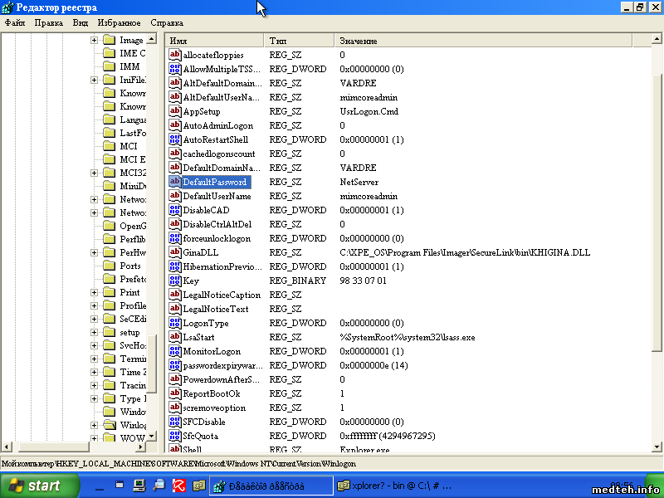Click the GinaDLL string value icon

click(x=175, y=252)
